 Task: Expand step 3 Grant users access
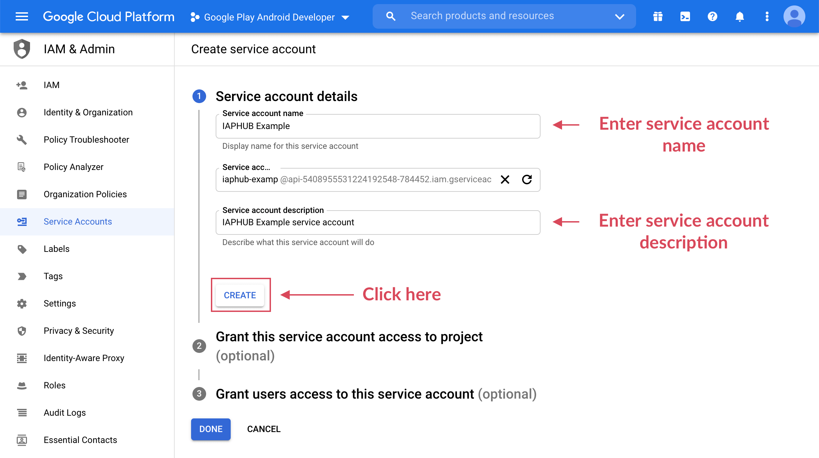375,394
